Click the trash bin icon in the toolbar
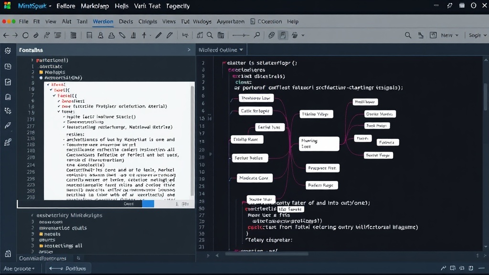 pyautogui.click(x=221, y=35)
